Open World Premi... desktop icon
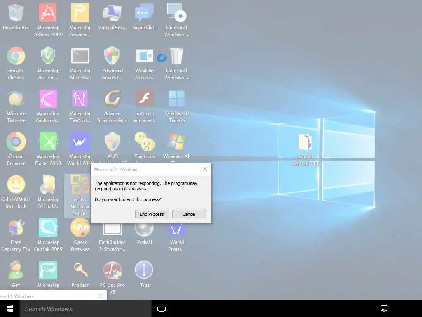Image resolution: width=422 pixels, height=317 pixels. coord(176,229)
